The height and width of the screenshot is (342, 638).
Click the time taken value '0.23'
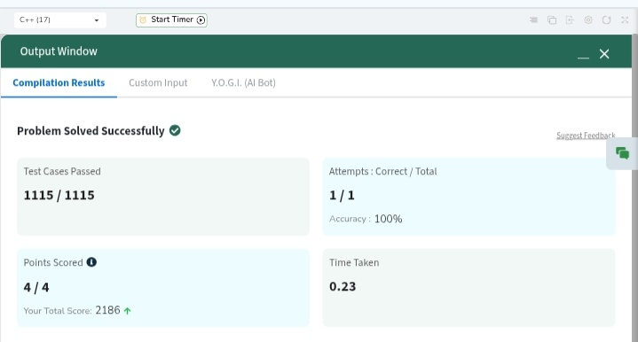click(343, 287)
